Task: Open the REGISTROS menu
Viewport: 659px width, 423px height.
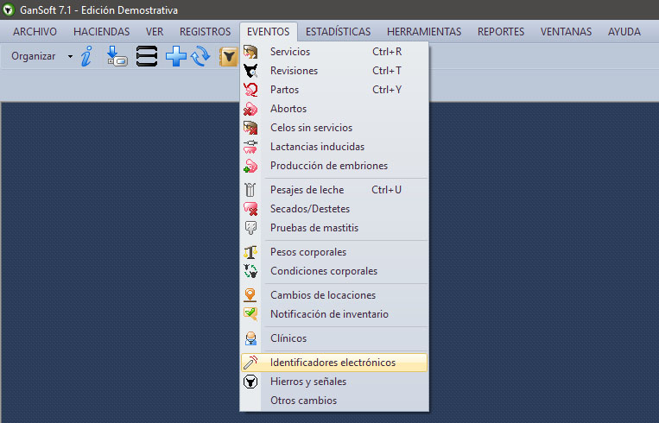Action: click(x=205, y=31)
